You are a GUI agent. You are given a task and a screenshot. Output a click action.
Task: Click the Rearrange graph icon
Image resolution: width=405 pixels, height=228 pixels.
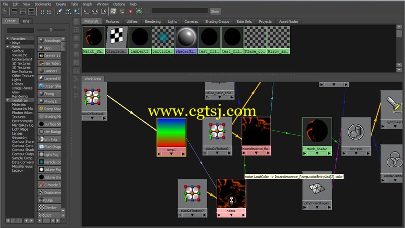[68, 11]
